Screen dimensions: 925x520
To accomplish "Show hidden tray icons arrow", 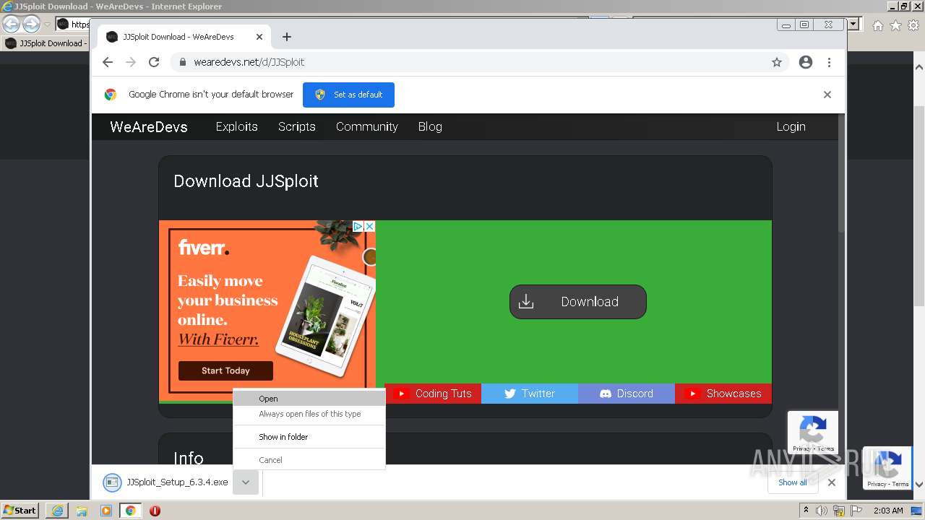I will pyautogui.click(x=806, y=511).
